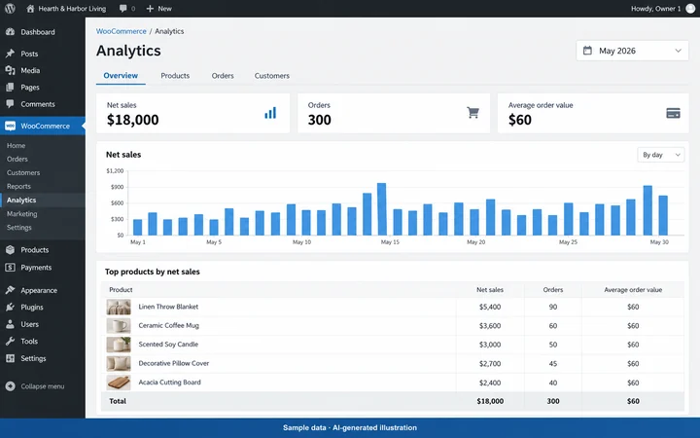Click the Linen Throw Blanket thumbnail
The width and height of the screenshot is (700, 438).
(119, 307)
